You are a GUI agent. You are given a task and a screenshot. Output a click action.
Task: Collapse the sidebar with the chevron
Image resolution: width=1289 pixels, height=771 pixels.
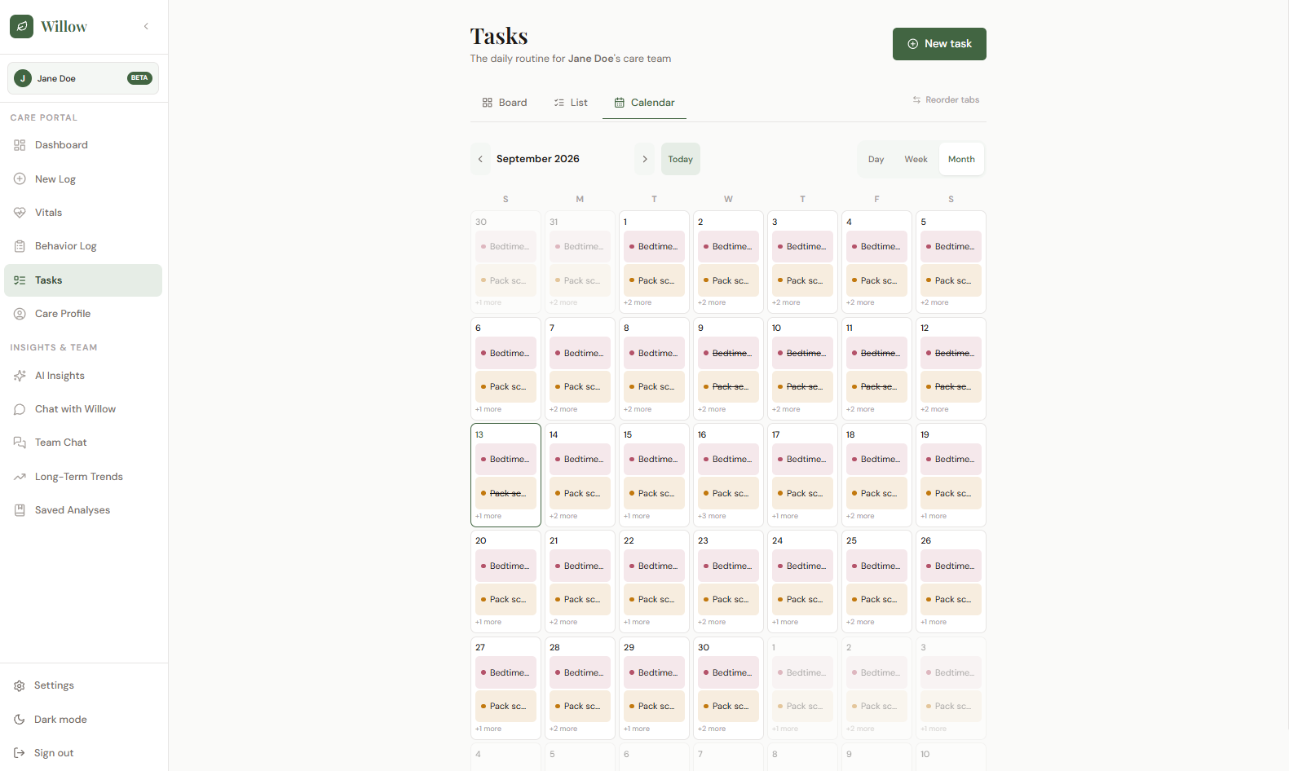[x=146, y=26]
